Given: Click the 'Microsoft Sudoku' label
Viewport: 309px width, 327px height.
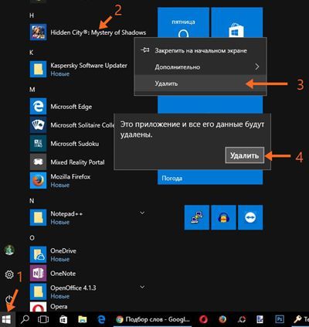Looking at the screenshot, I should tap(74, 144).
